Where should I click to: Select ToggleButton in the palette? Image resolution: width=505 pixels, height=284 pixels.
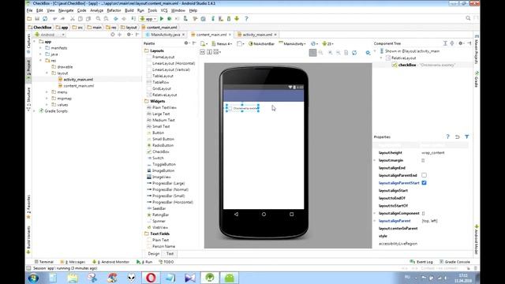164,165
